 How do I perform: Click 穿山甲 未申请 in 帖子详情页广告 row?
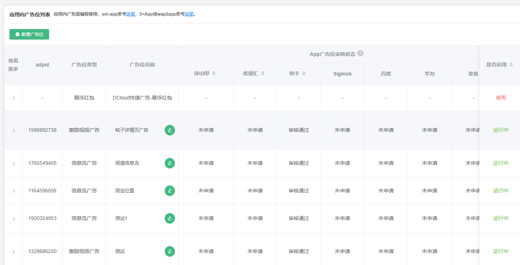coord(206,130)
